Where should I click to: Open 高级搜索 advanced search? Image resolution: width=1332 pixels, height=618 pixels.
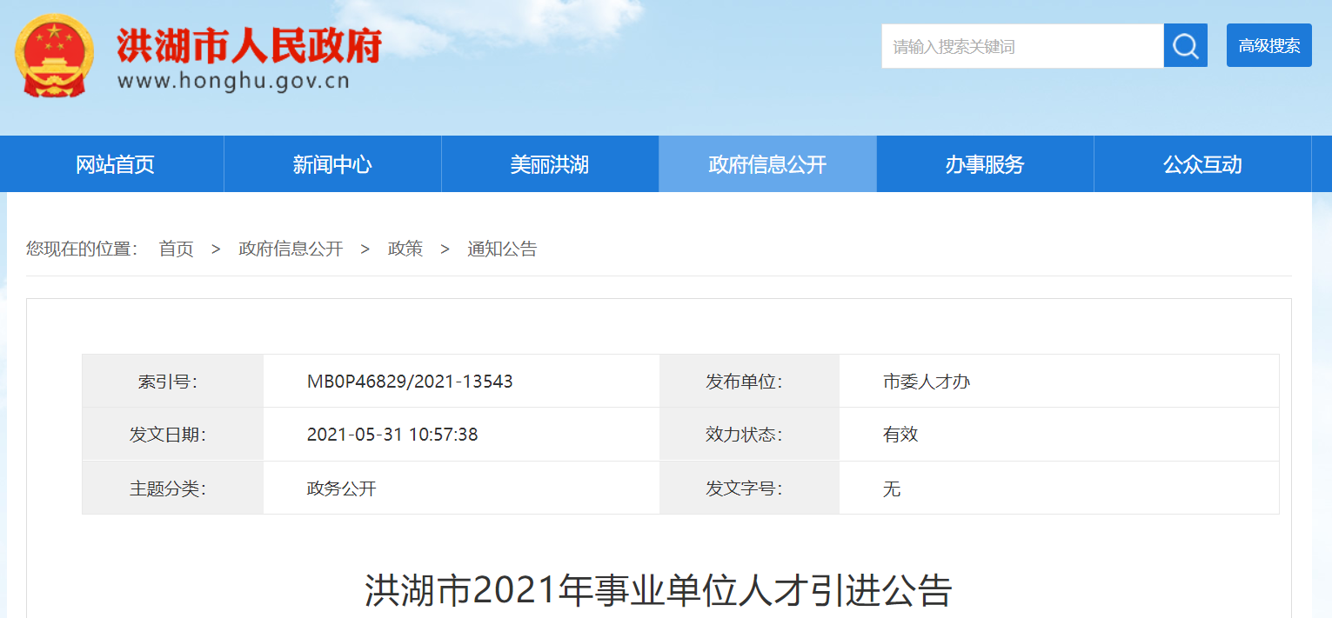pos(1268,46)
